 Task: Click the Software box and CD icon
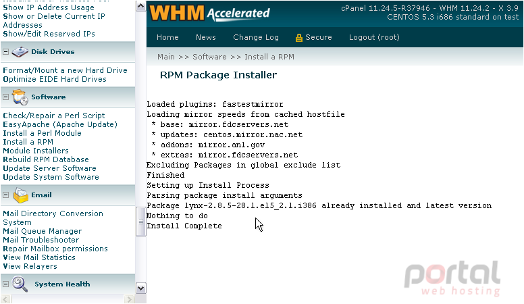point(20,97)
